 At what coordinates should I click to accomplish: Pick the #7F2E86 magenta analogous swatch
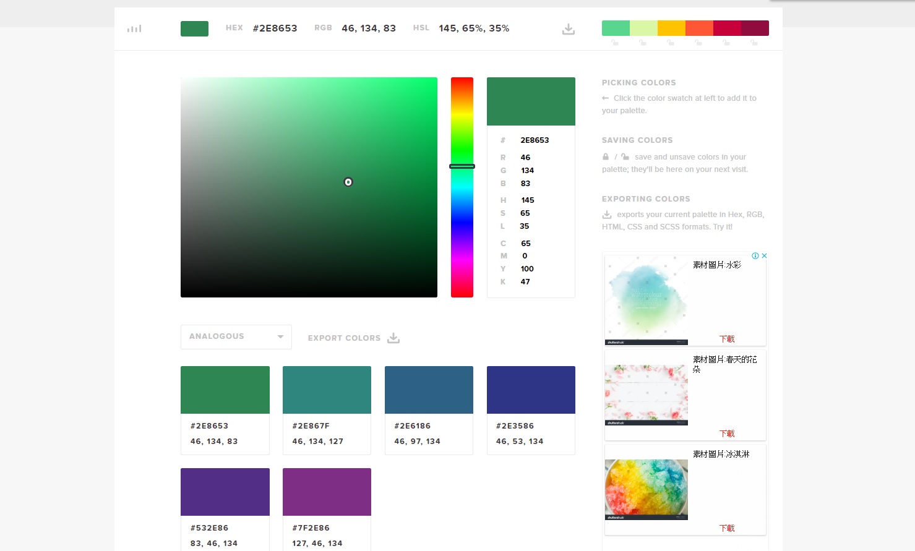(327, 492)
